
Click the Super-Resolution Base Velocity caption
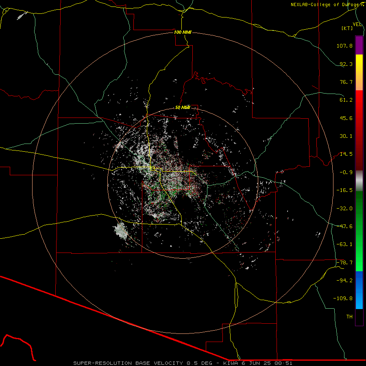[183, 363]
